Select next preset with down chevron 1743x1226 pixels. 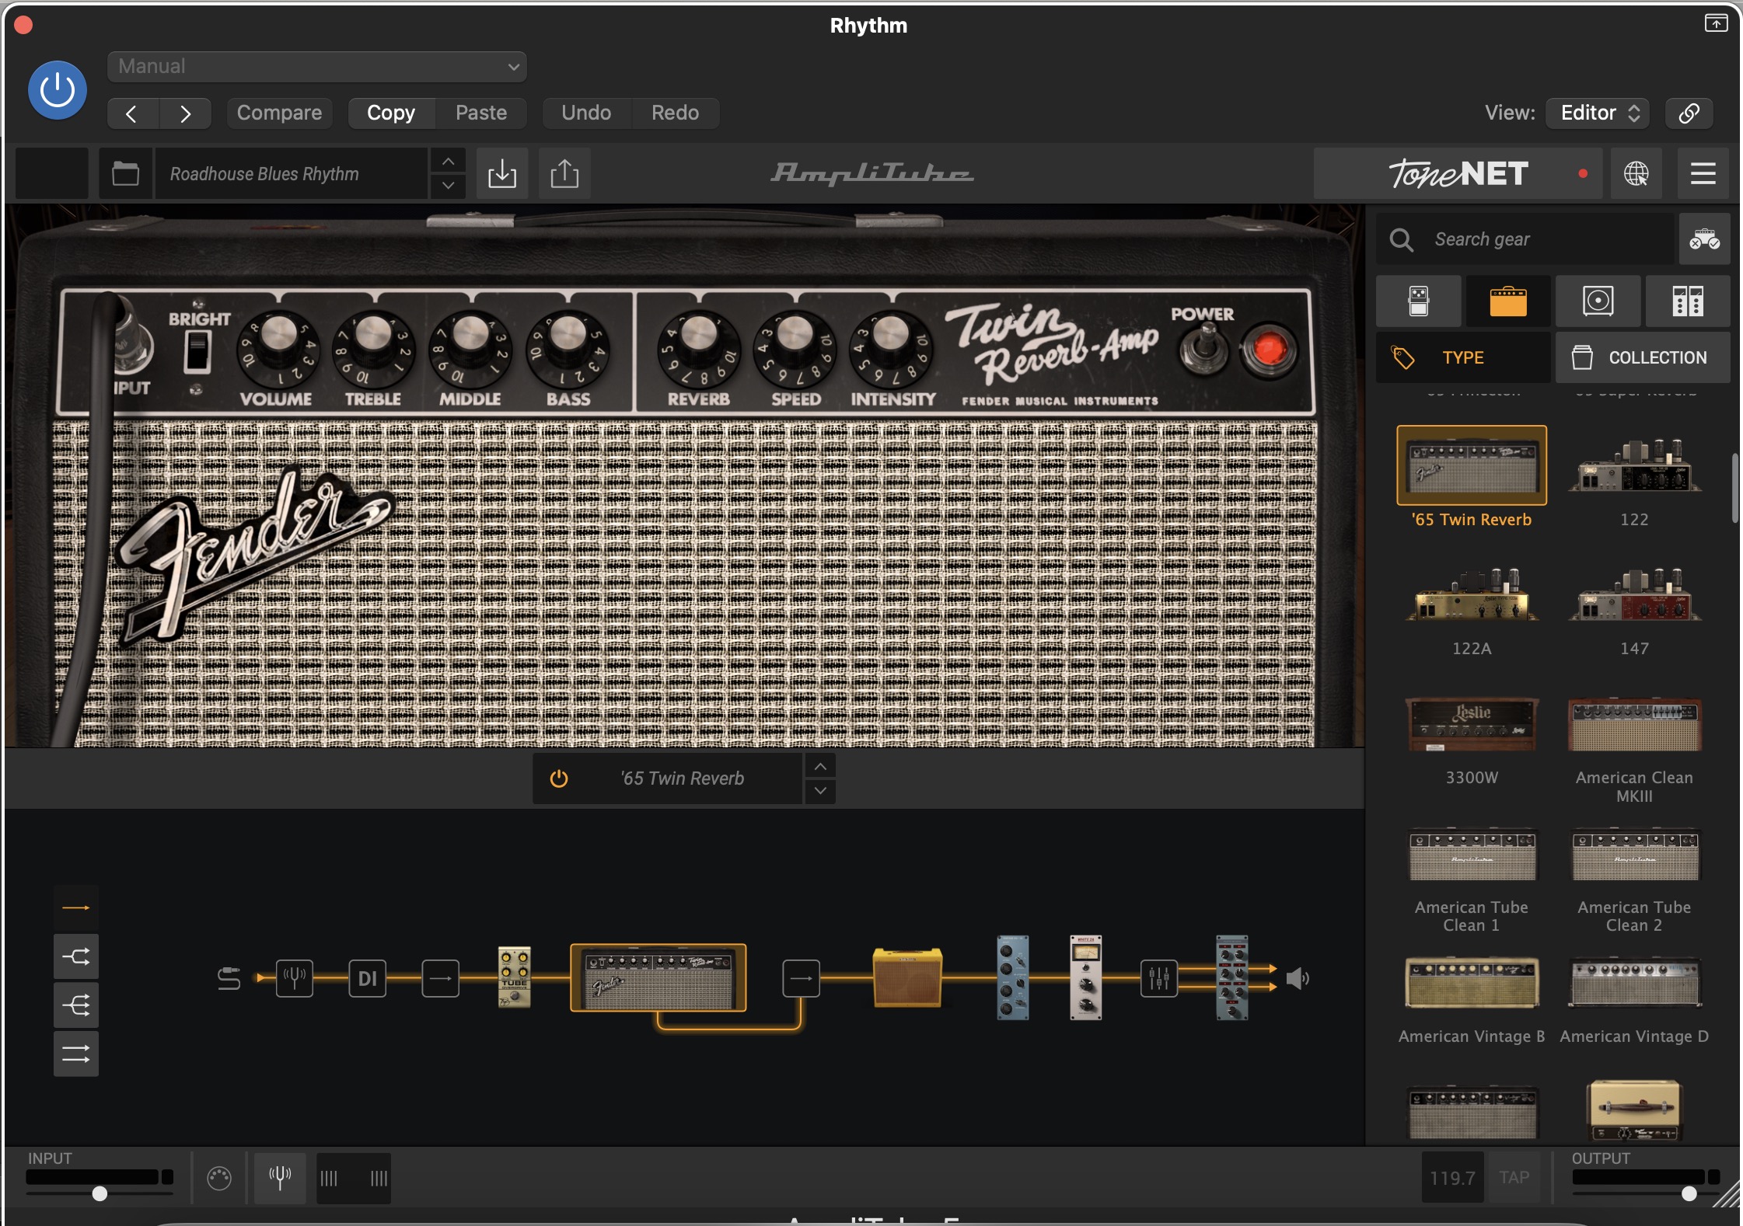(448, 186)
